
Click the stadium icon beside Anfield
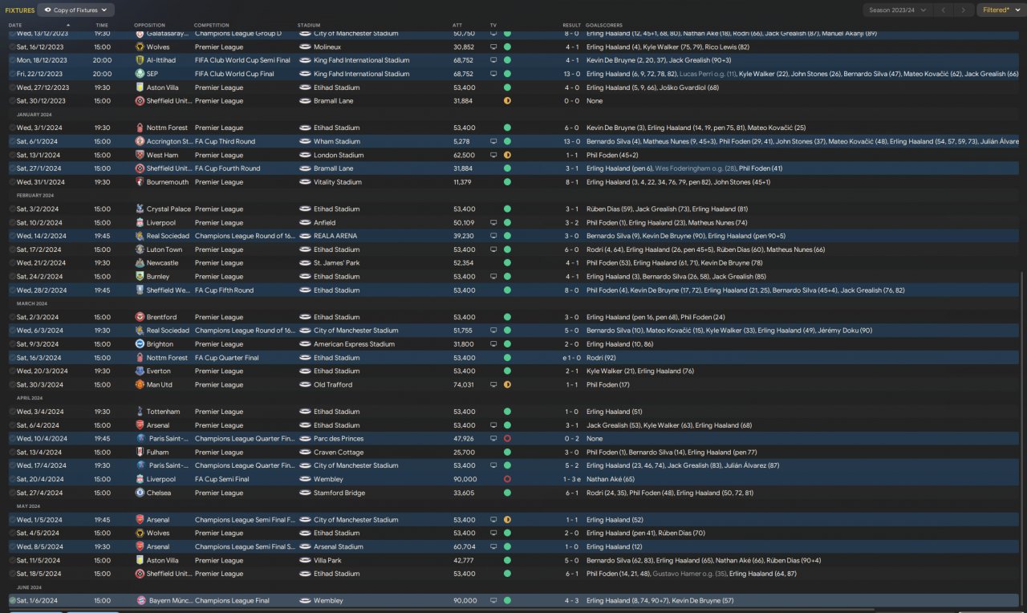pos(305,223)
